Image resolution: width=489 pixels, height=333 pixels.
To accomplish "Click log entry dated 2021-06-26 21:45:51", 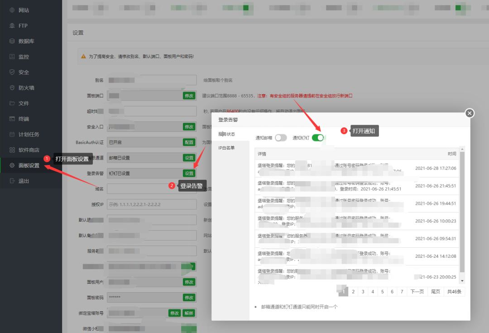I will [357, 186].
